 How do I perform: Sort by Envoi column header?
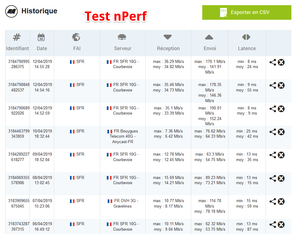click(209, 48)
